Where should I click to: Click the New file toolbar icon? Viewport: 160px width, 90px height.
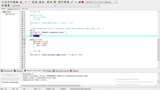coord(3,2)
